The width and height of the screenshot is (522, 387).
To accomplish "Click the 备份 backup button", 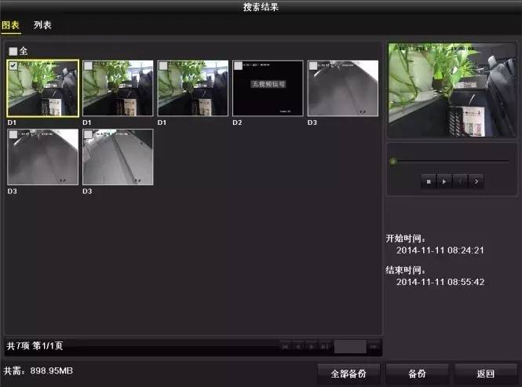I will pos(417,374).
